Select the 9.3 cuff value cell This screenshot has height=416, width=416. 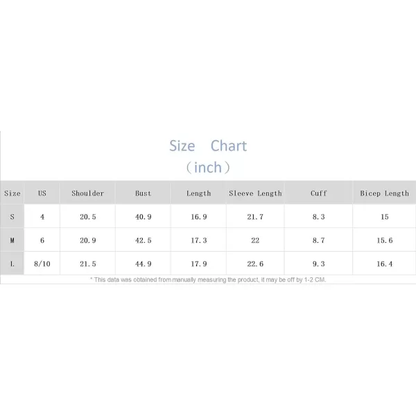tap(319, 264)
